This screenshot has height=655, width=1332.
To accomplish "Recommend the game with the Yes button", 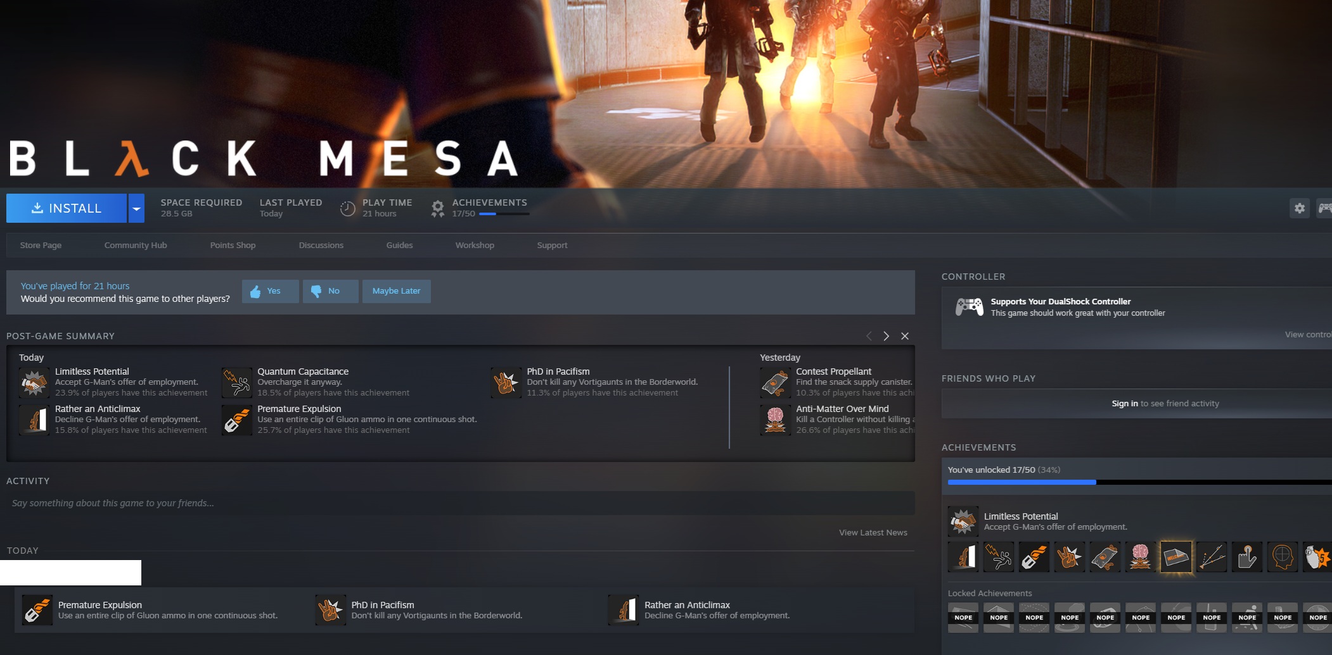I will (271, 291).
